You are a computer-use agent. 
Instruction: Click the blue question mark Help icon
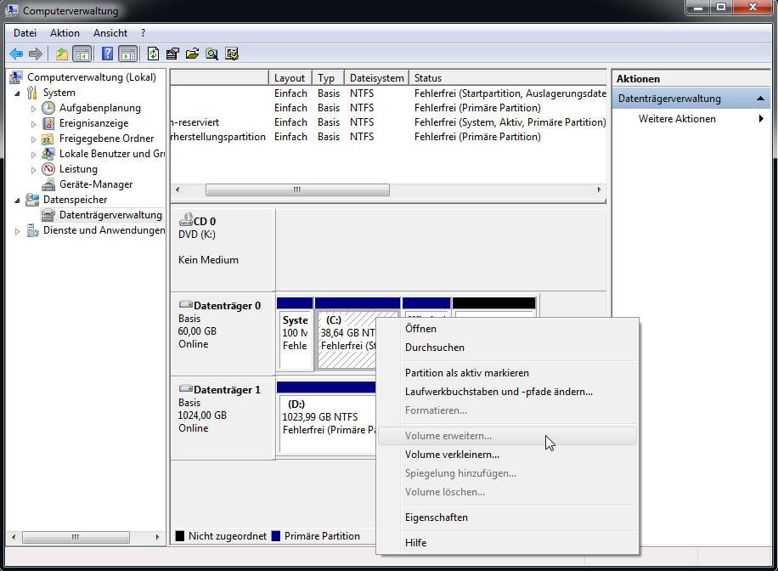(x=107, y=54)
